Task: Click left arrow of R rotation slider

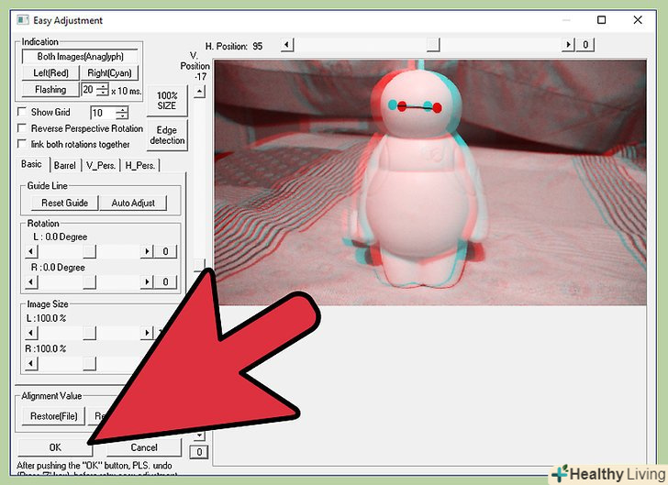Action: pyautogui.click(x=31, y=281)
